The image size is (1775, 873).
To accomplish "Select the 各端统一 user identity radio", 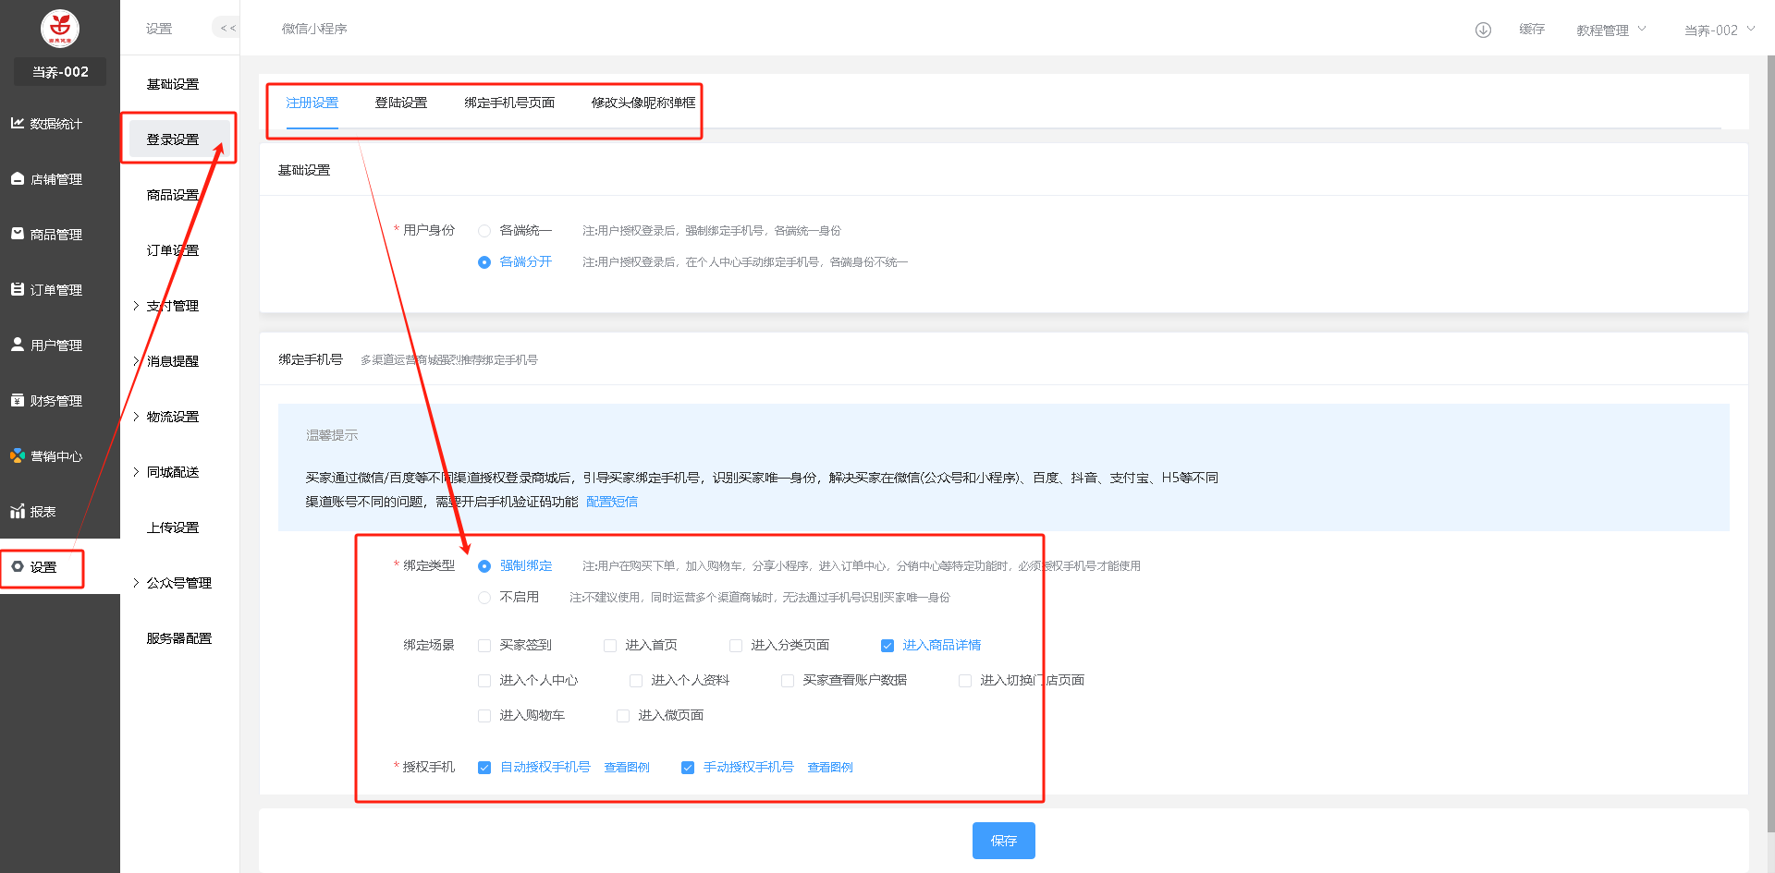I will [x=484, y=231].
